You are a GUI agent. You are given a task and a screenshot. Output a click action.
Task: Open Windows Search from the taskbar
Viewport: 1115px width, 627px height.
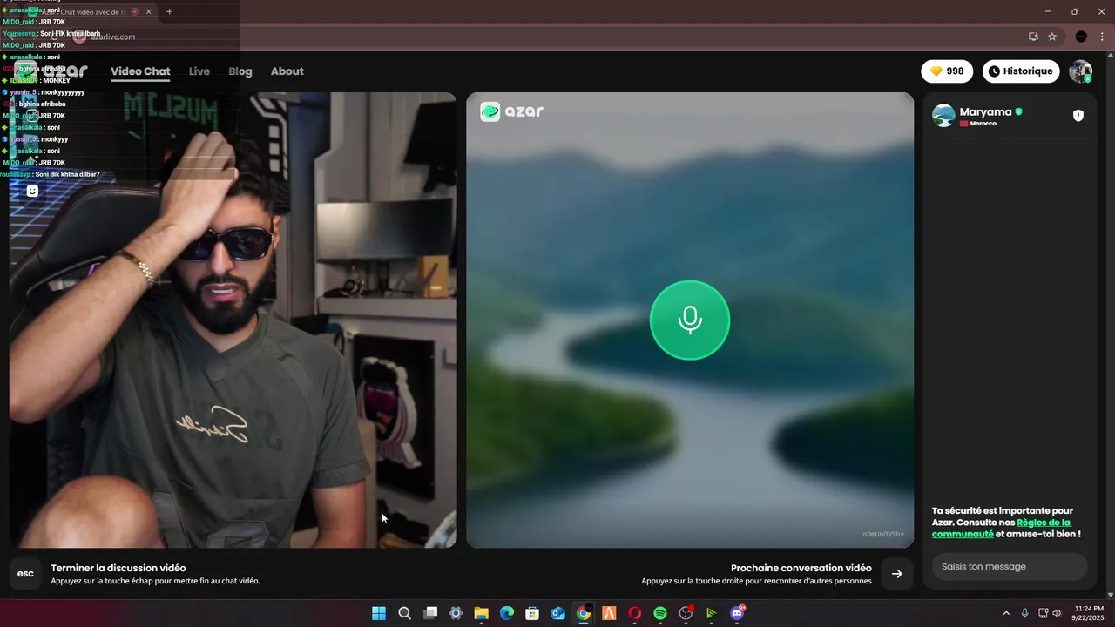point(404,613)
